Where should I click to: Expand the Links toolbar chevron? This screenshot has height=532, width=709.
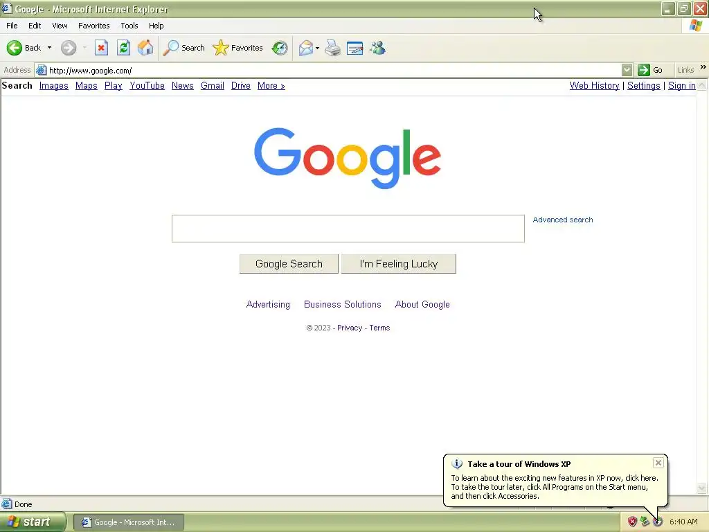(x=703, y=67)
